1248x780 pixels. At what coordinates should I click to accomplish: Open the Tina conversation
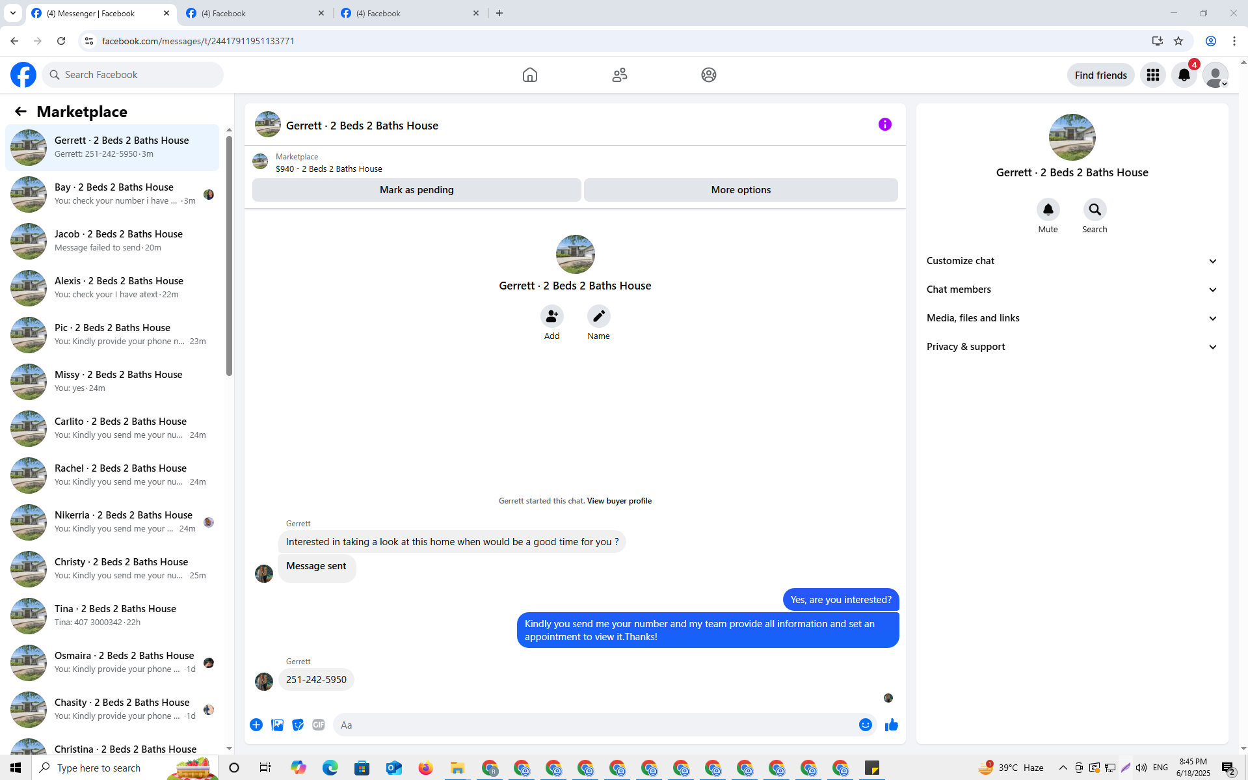pos(112,616)
